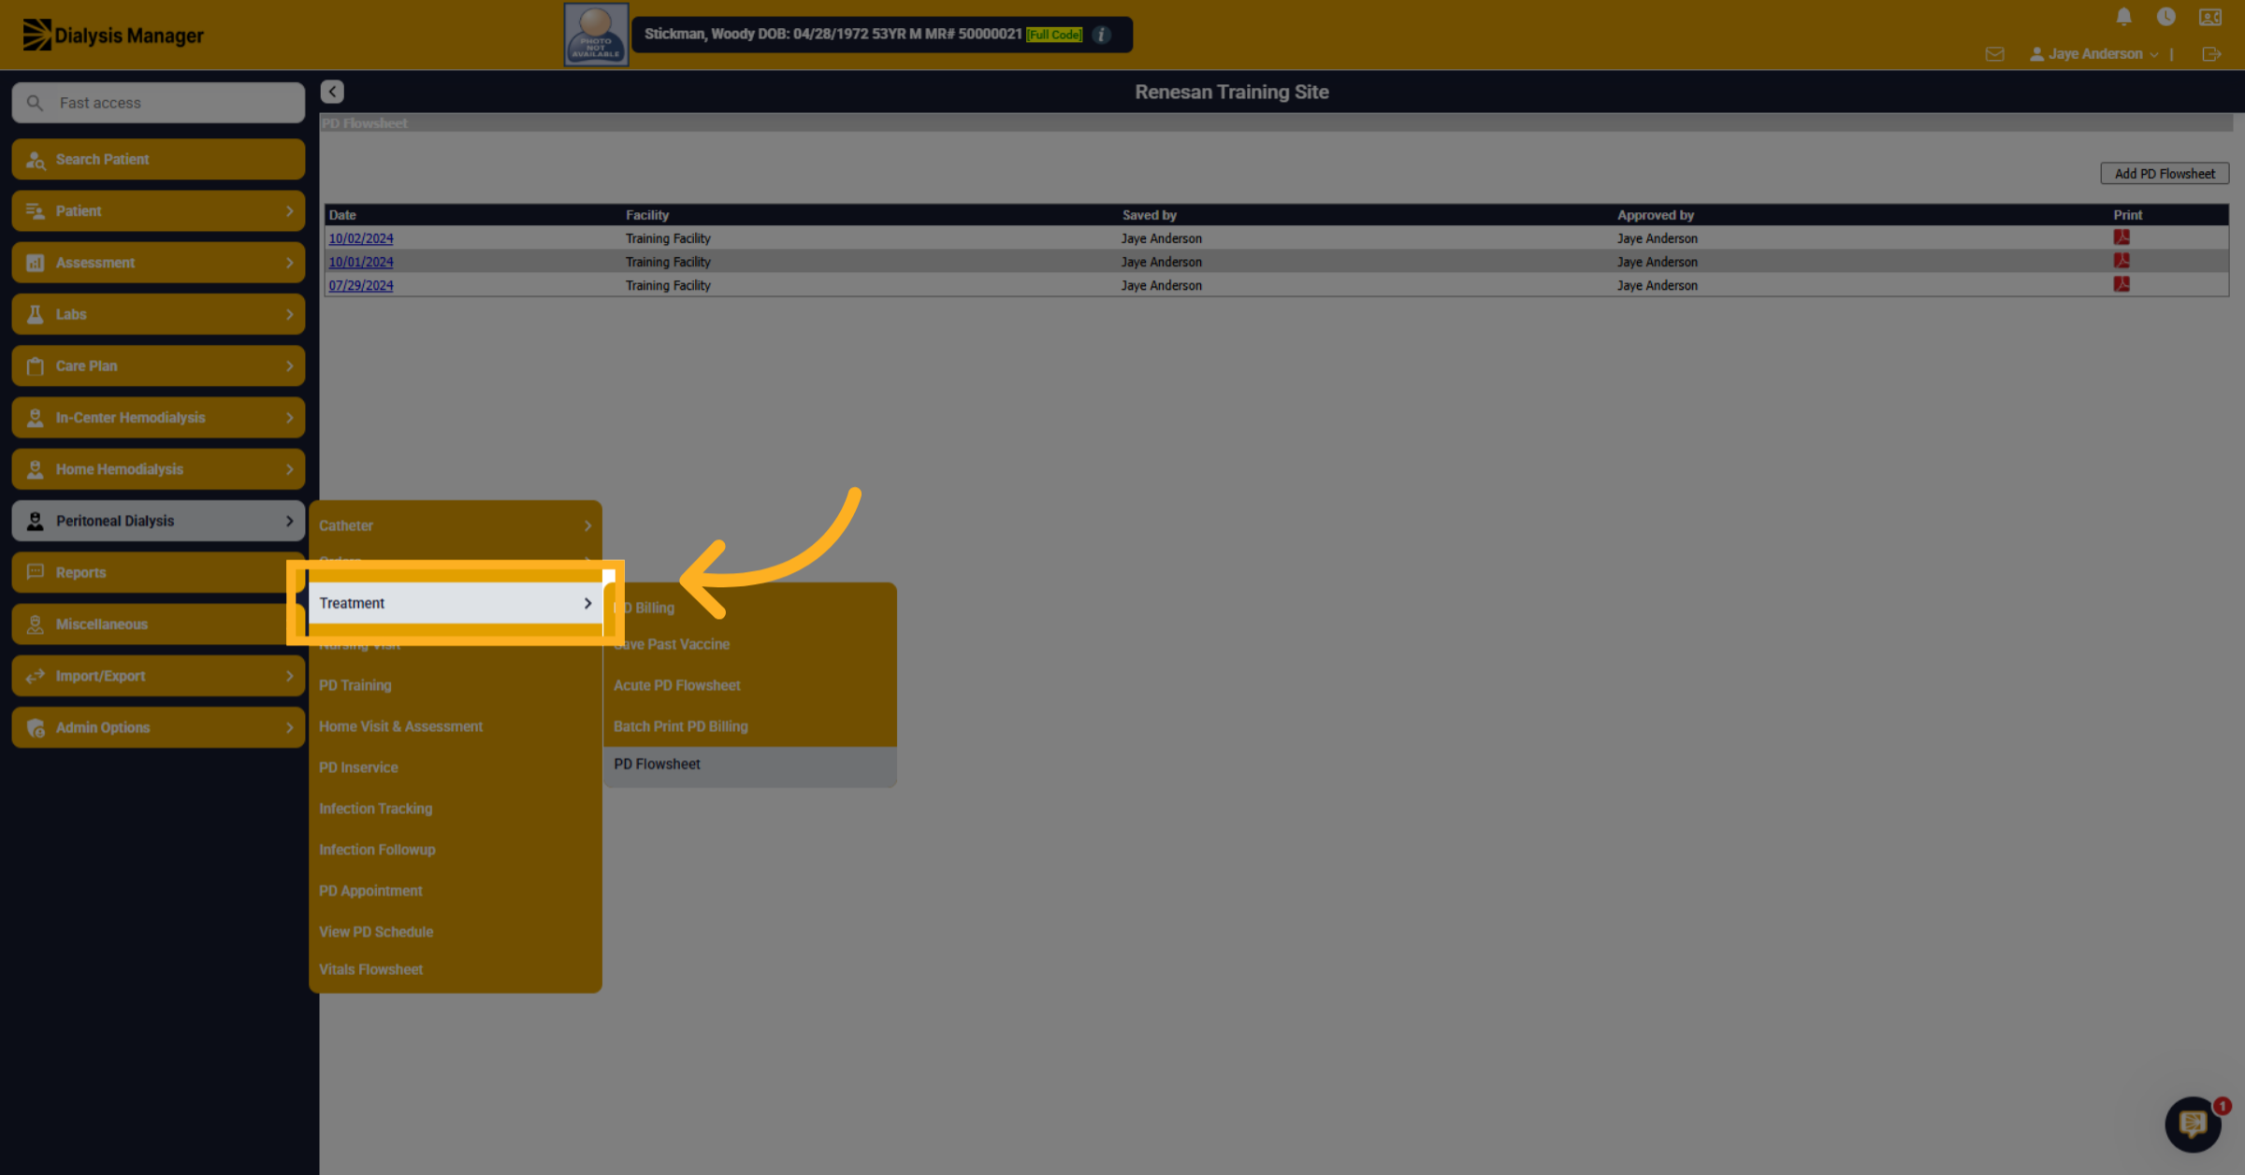
Task: Click the patient photo thumbnail
Action: click(x=596, y=35)
